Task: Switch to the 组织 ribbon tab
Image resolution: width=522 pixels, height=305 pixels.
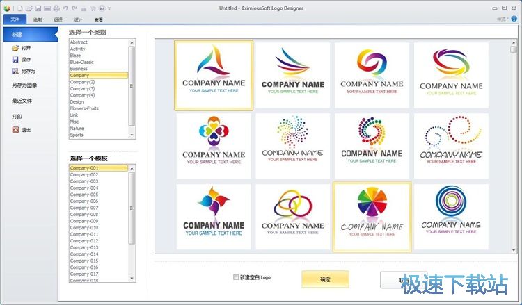Action: [x=58, y=19]
